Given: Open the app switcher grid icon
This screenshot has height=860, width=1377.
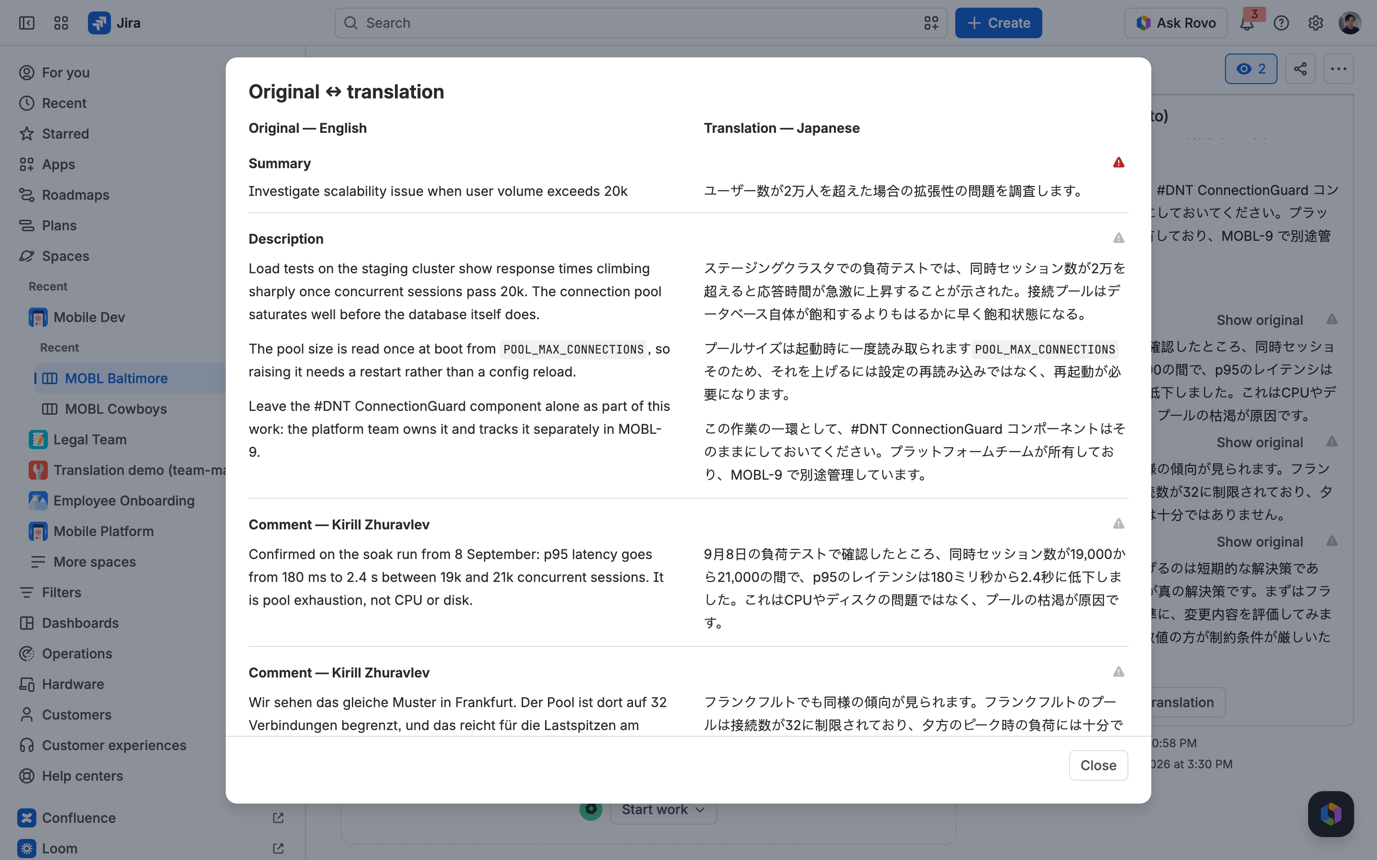Looking at the screenshot, I should pyautogui.click(x=61, y=23).
